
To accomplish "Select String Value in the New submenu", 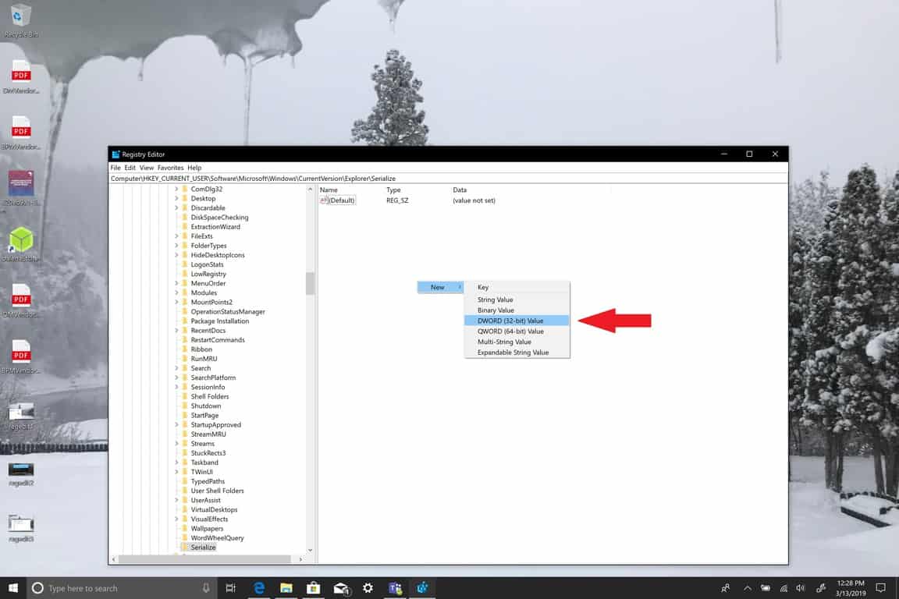I will pyautogui.click(x=495, y=299).
